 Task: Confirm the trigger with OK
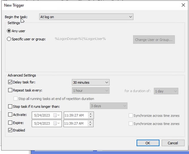(x=148, y=143)
